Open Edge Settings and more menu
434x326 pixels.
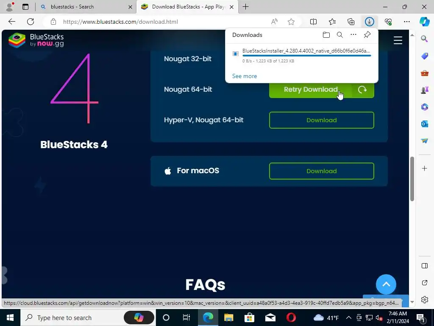(406, 22)
